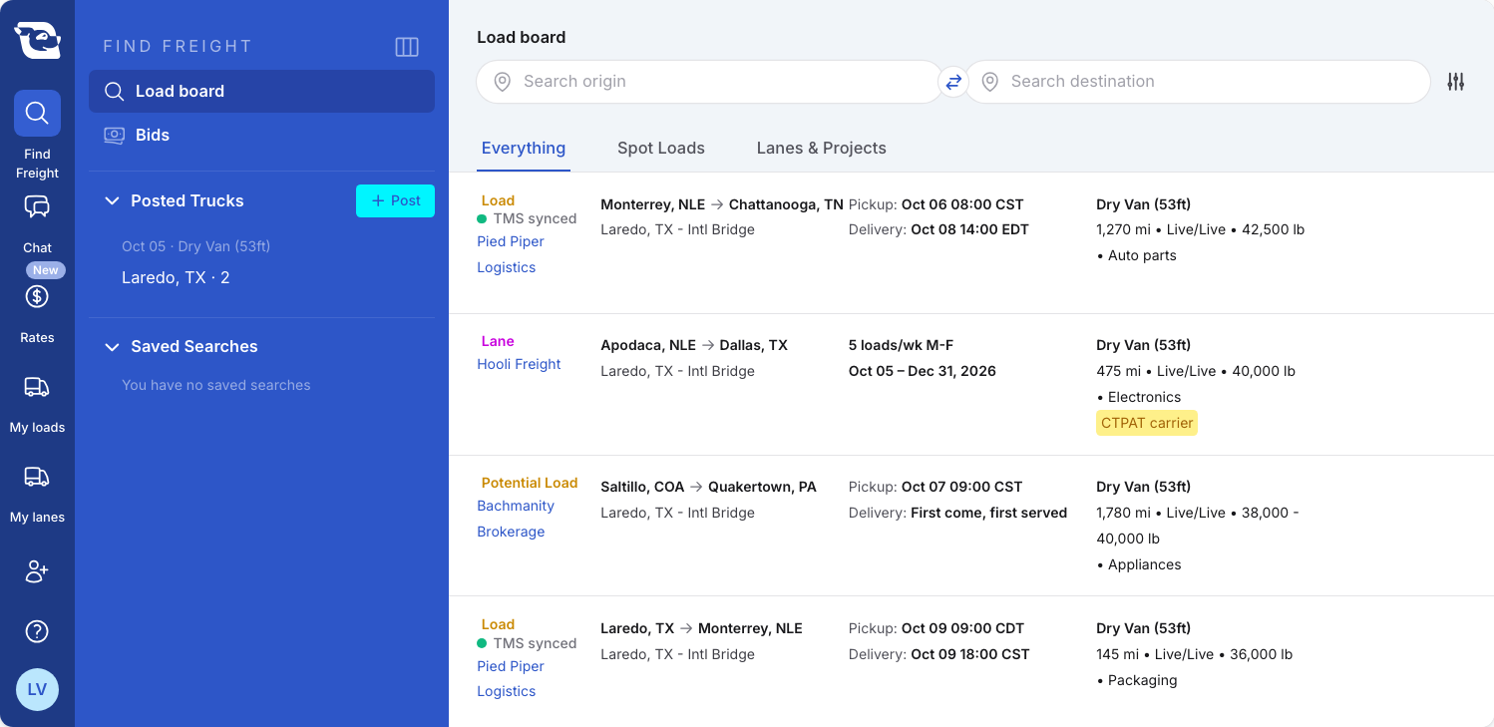Screen dimensions: 1494x727
Task: Click the app logo in sidebar
Action: click(x=37, y=40)
